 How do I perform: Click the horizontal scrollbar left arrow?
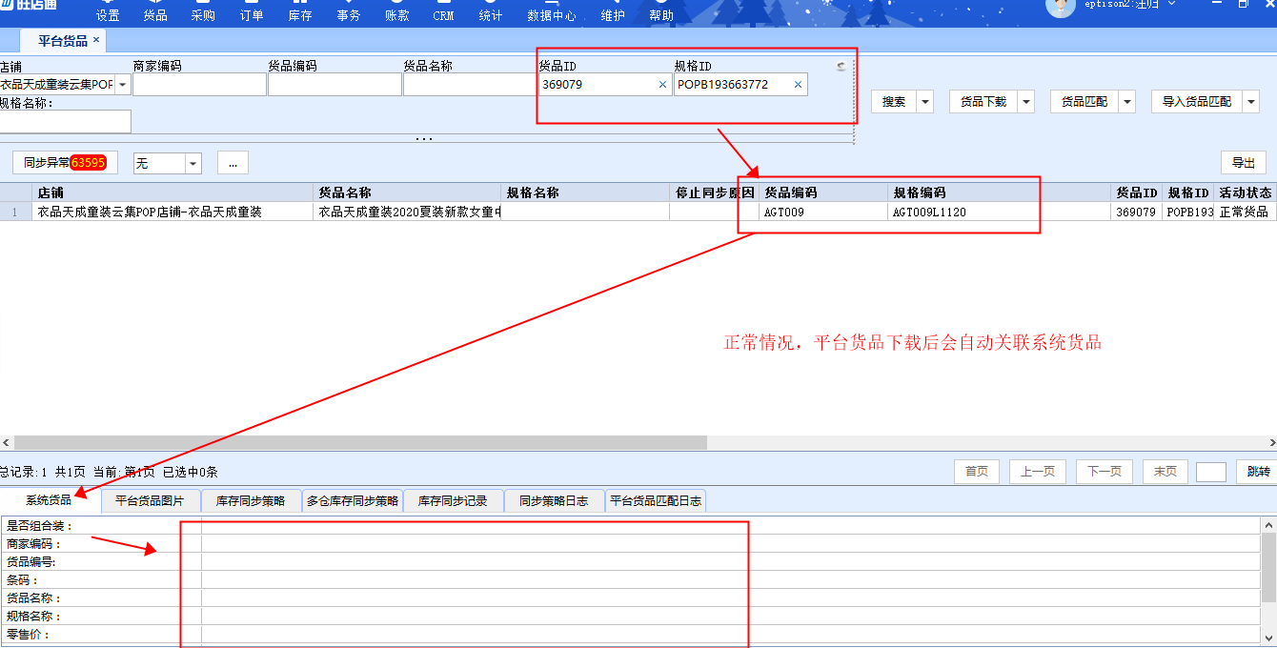[x=7, y=443]
